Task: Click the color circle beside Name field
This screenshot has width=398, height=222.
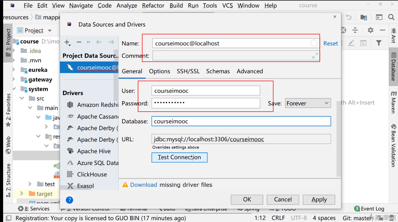Action: pyautogui.click(x=314, y=43)
